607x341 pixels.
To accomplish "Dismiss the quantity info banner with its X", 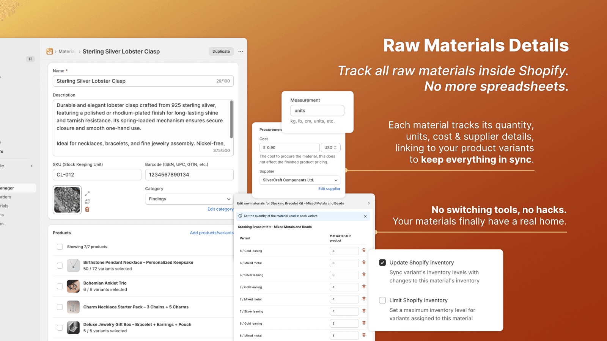I will click(x=365, y=216).
